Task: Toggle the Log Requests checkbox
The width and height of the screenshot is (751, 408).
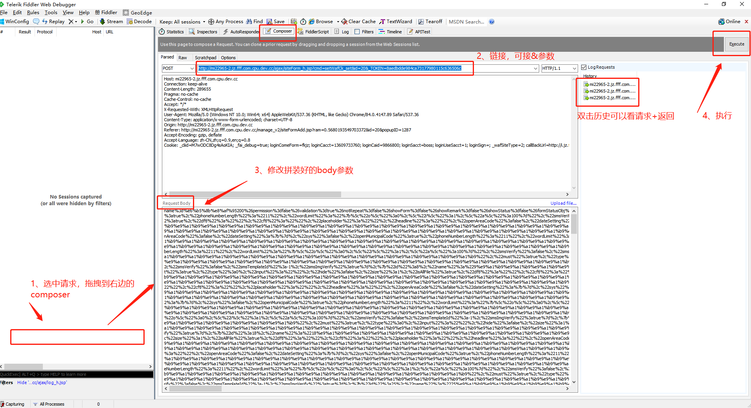Action: coord(584,67)
